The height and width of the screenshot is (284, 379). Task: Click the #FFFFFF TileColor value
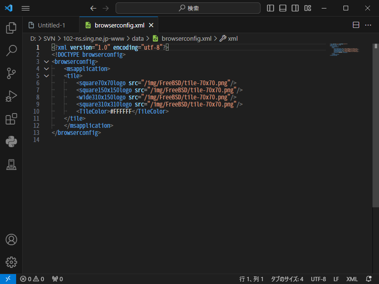click(x=121, y=111)
